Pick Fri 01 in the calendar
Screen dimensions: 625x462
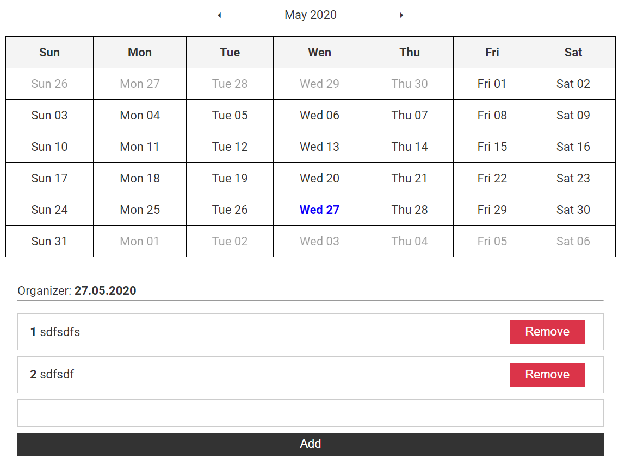click(492, 84)
